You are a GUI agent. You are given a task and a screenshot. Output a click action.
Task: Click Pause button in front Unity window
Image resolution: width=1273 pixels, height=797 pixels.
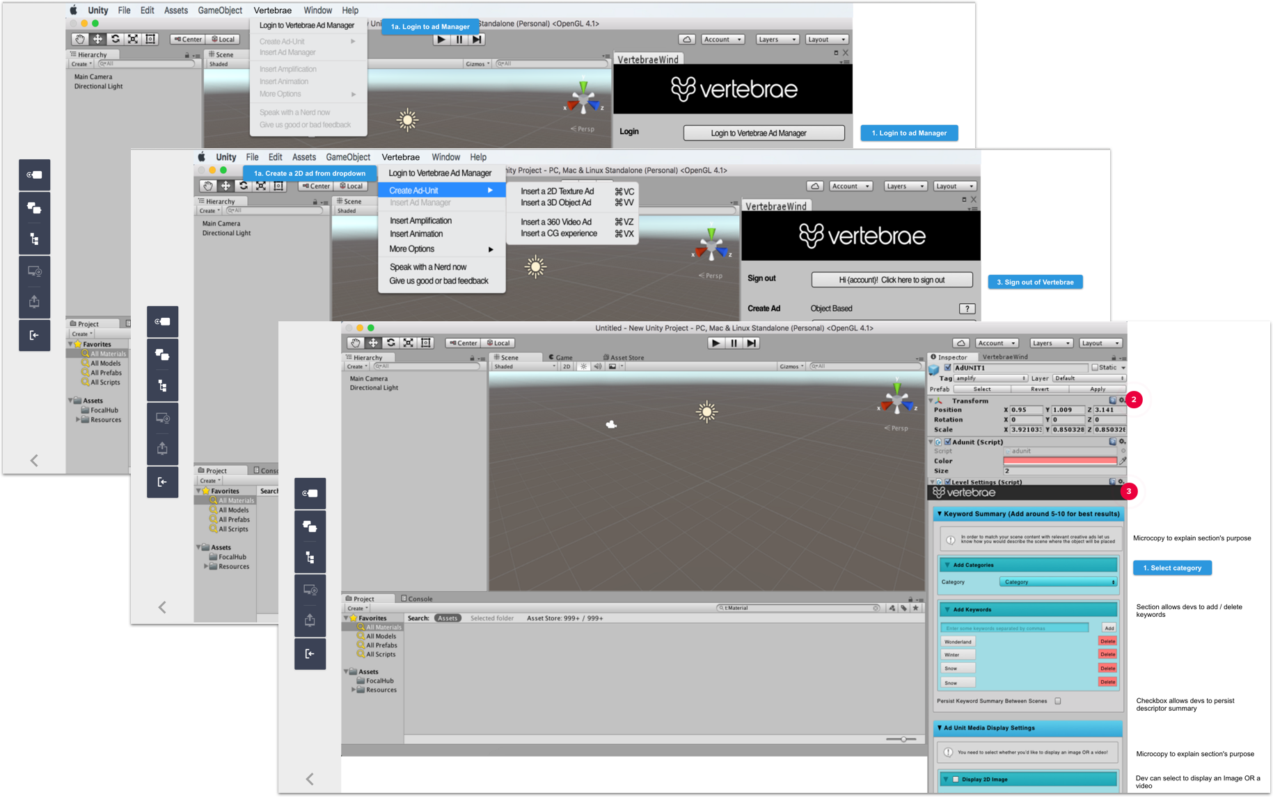point(734,343)
